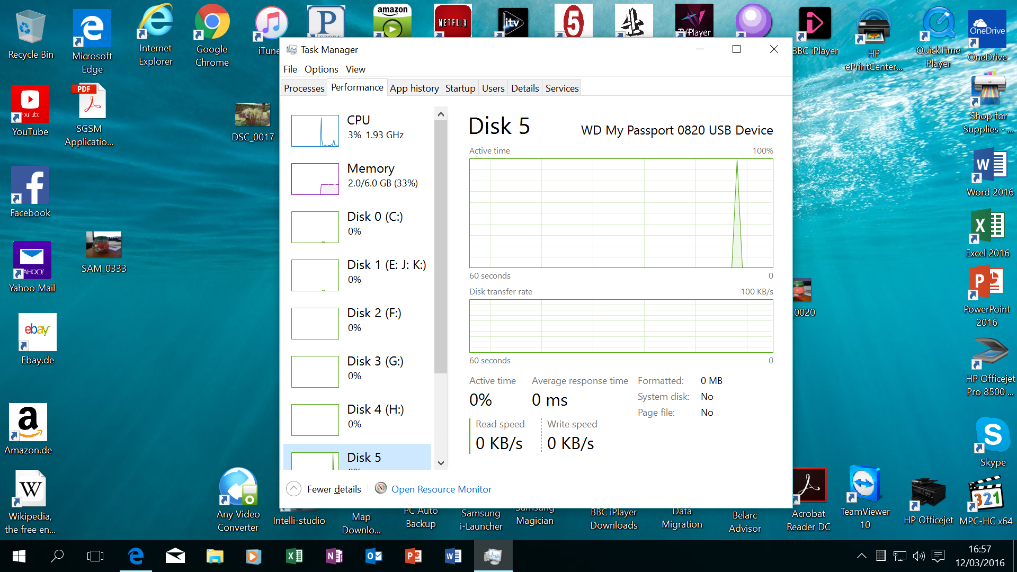The height and width of the screenshot is (572, 1017).
Task: Expand hidden system tray icons chevron
Action: coord(862,556)
